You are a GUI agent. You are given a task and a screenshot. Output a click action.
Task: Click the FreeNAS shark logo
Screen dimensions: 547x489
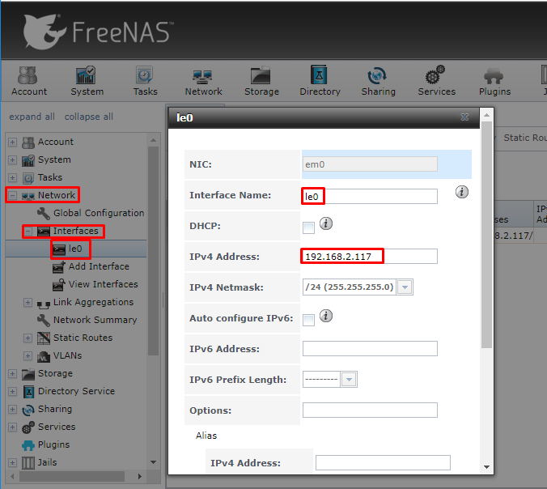(x=45, y=32)
